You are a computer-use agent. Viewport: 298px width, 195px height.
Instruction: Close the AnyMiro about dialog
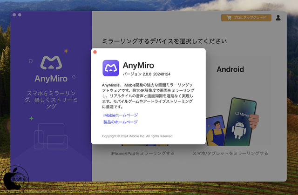[x=95, y=52]
